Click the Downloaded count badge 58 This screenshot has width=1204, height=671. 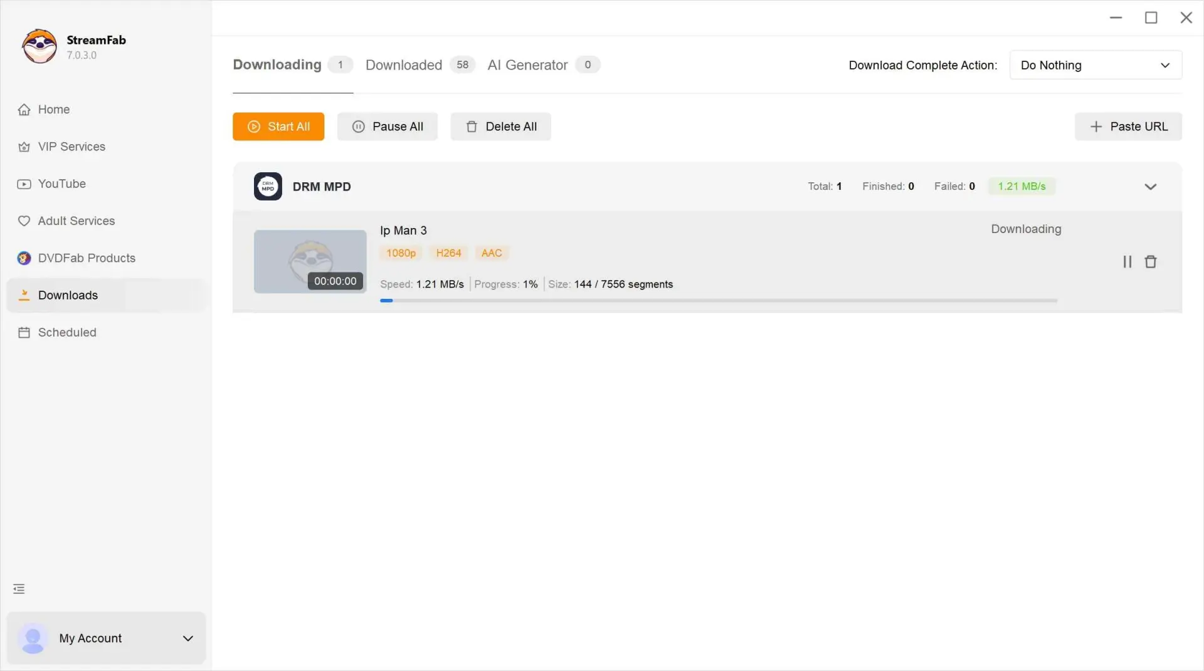point(462,65)
